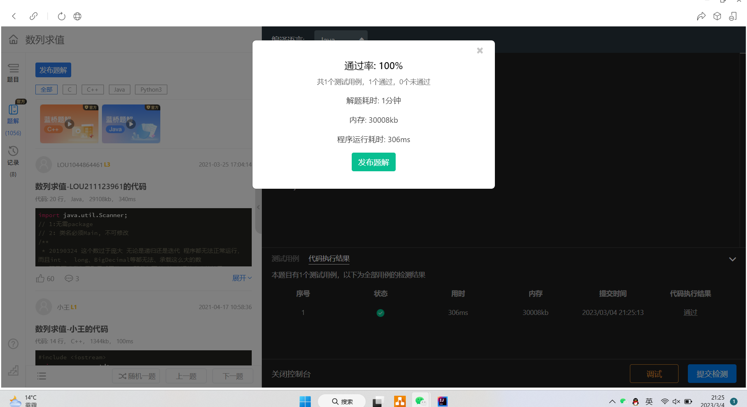Expand the code with 展开
747x407 pixels.
click(x=242, y=278)
